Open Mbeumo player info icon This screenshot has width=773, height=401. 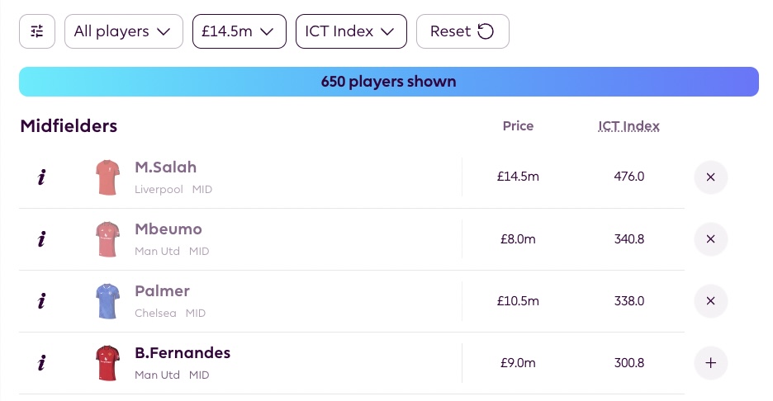coord(41,239)
